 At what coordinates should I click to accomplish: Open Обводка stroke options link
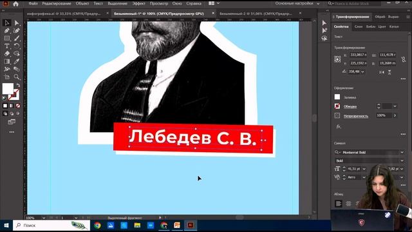[350, 106]
